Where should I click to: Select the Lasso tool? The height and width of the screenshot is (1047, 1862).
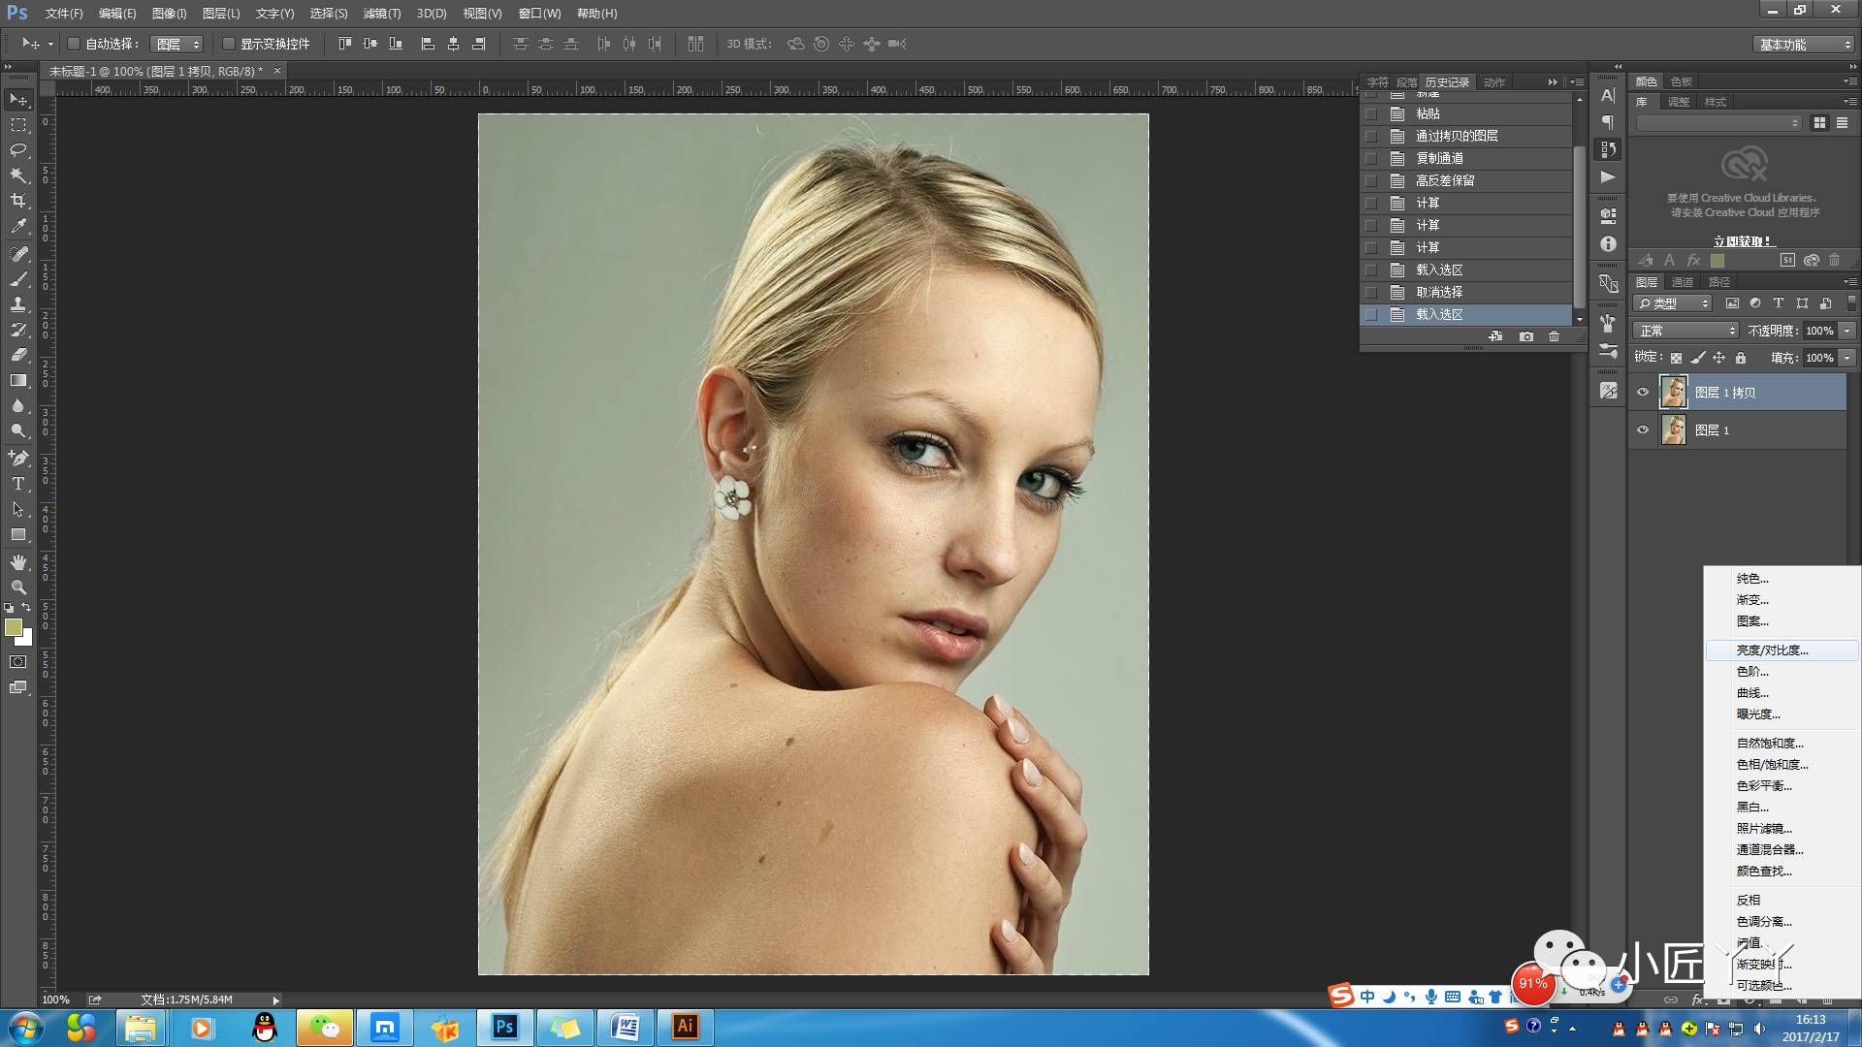click(18, 150)
